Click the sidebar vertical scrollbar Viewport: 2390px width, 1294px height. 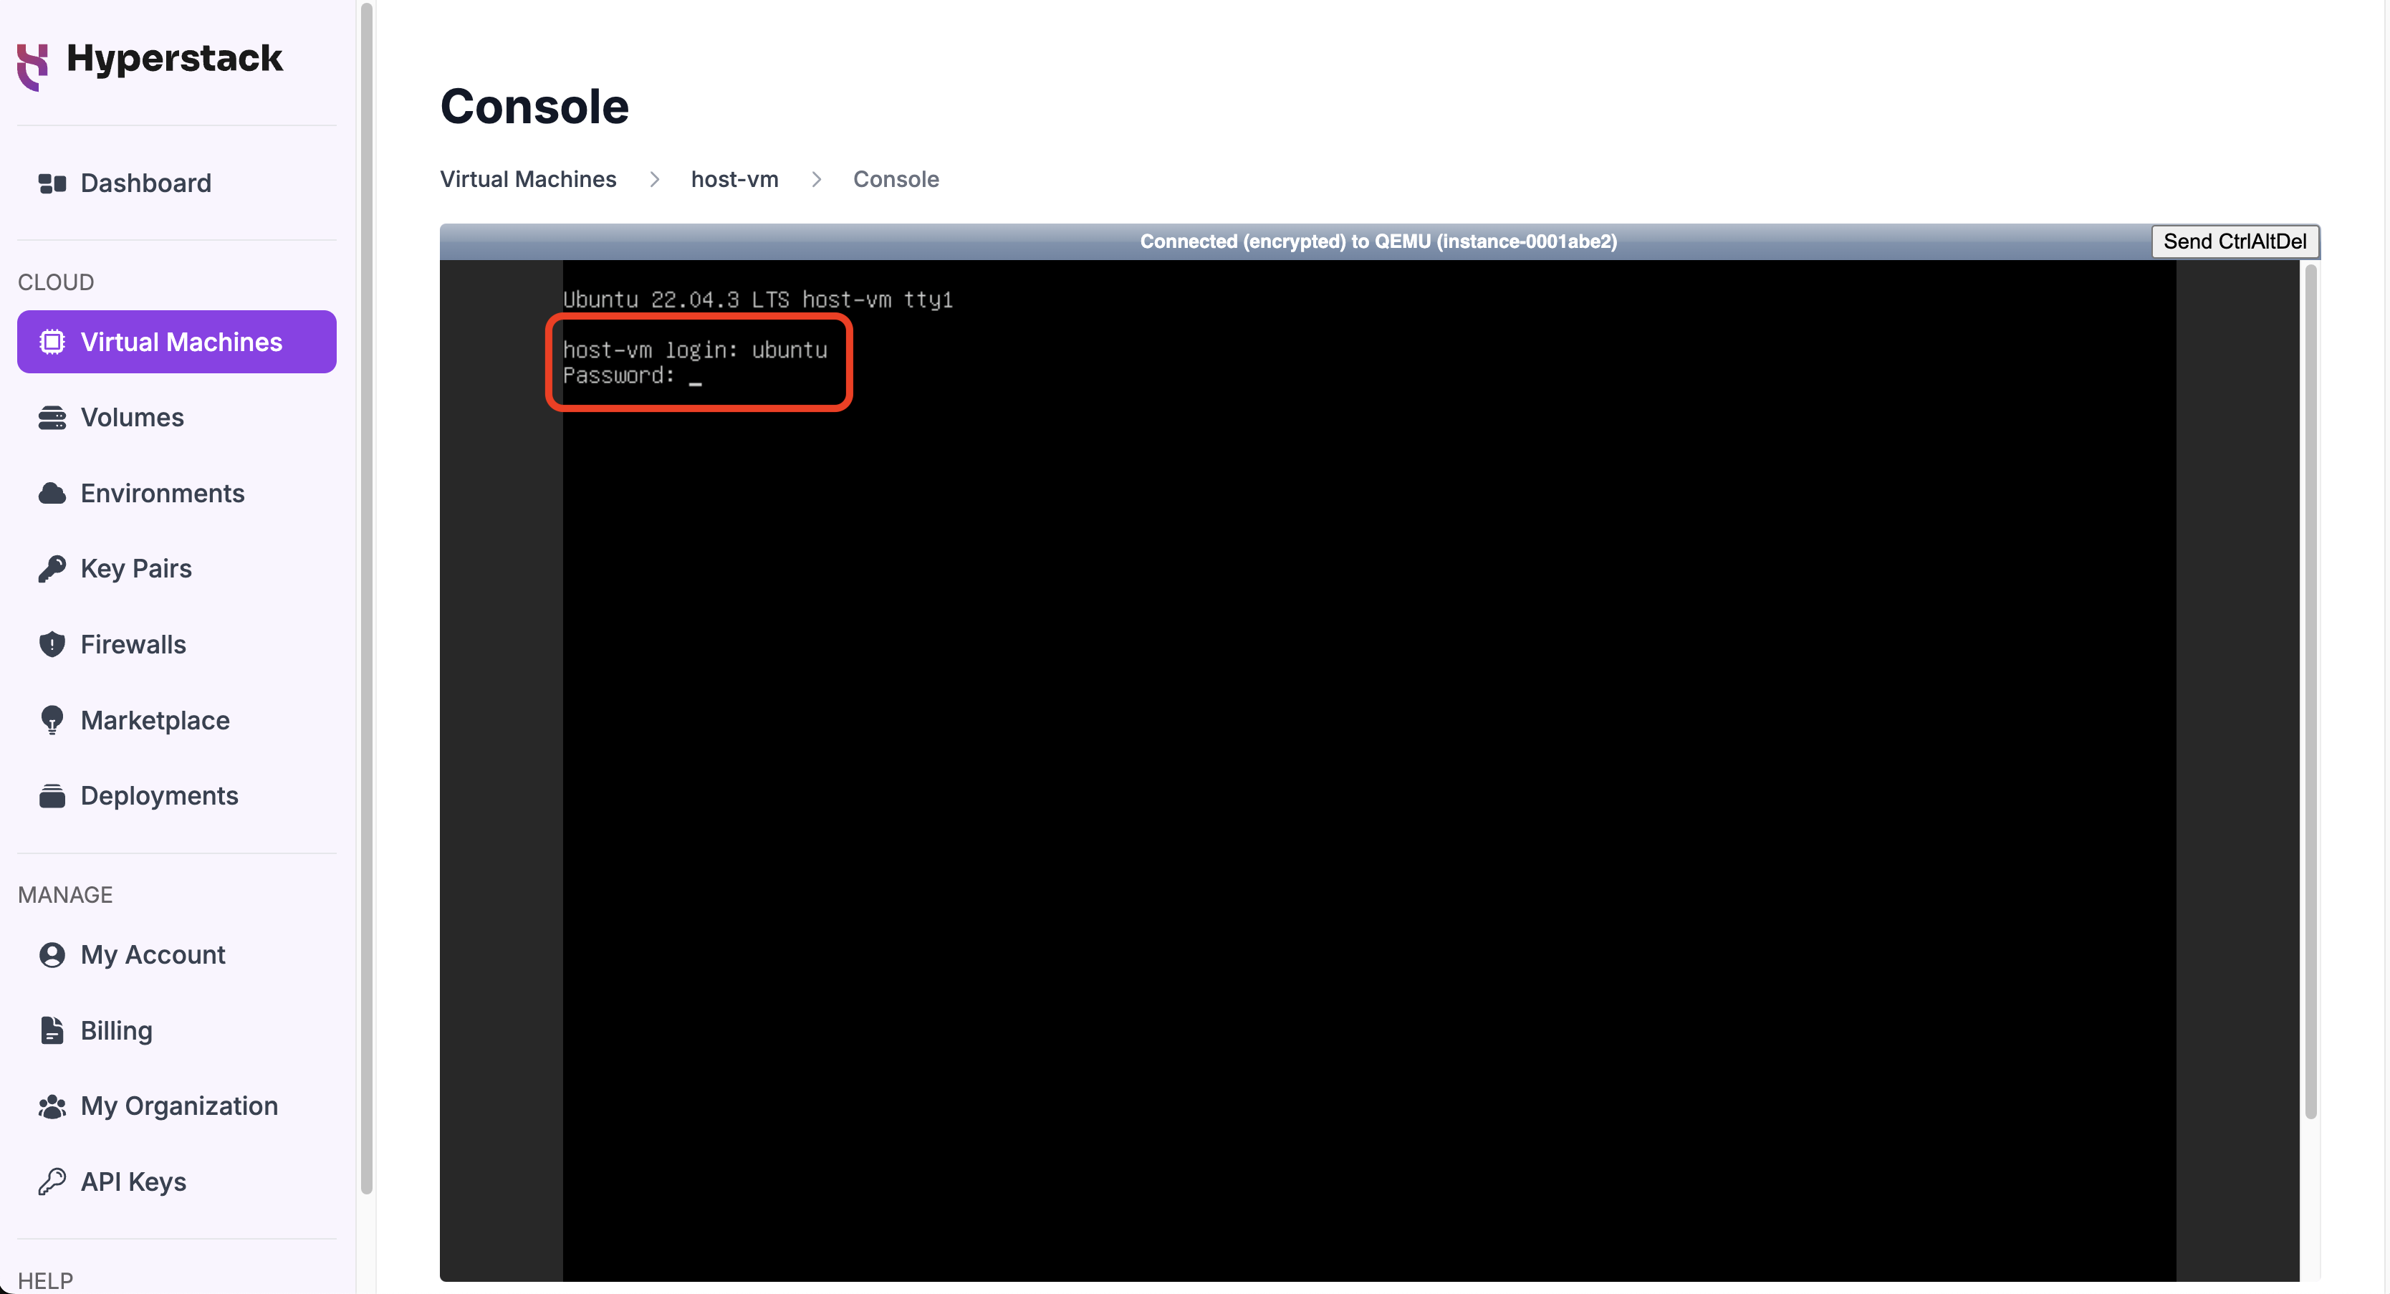click(x=367, y=598)
